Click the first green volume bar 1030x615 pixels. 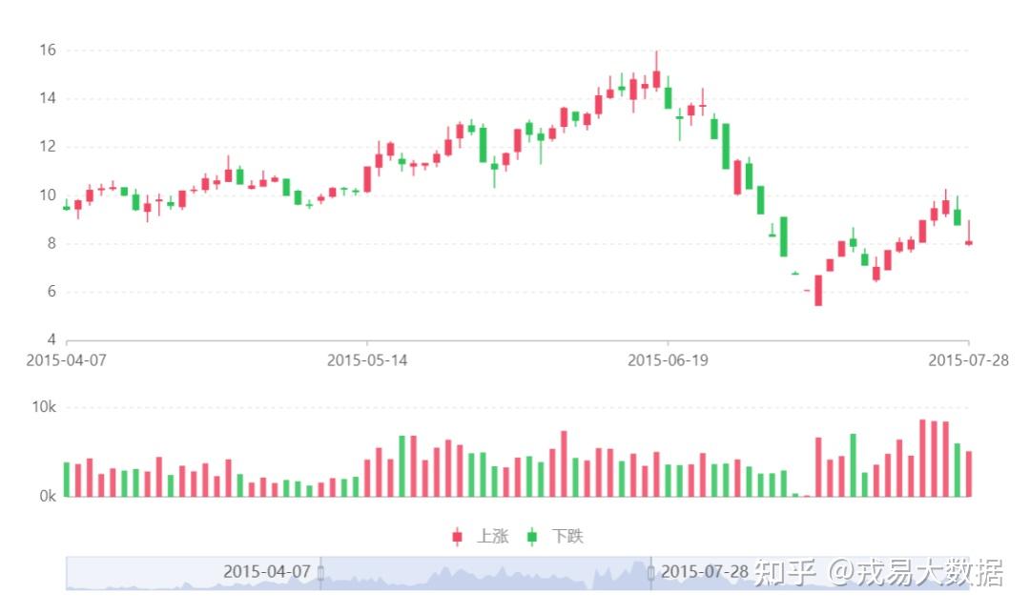tap(67, 479)
